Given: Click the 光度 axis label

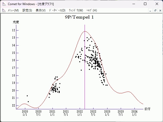Looking at the screenshot, I should point(16,22).
